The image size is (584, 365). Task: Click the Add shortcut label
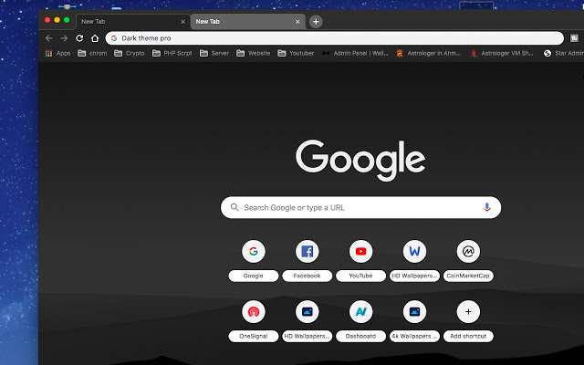(468, 336)
